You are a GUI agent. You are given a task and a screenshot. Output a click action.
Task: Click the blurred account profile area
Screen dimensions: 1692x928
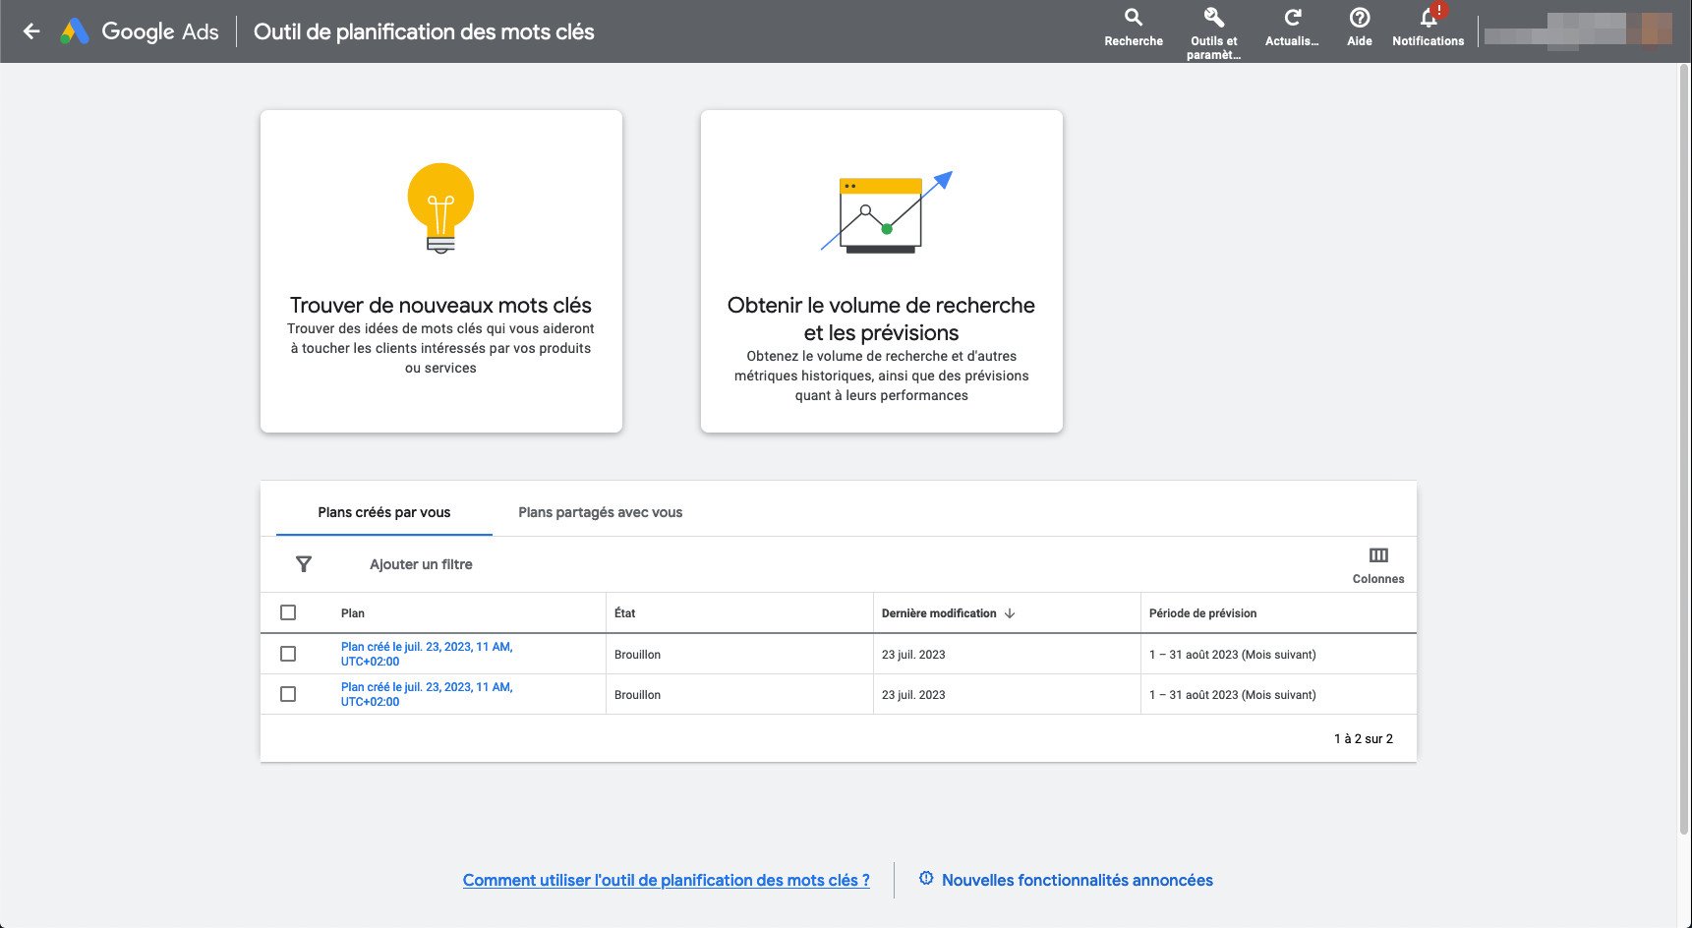1579,29
